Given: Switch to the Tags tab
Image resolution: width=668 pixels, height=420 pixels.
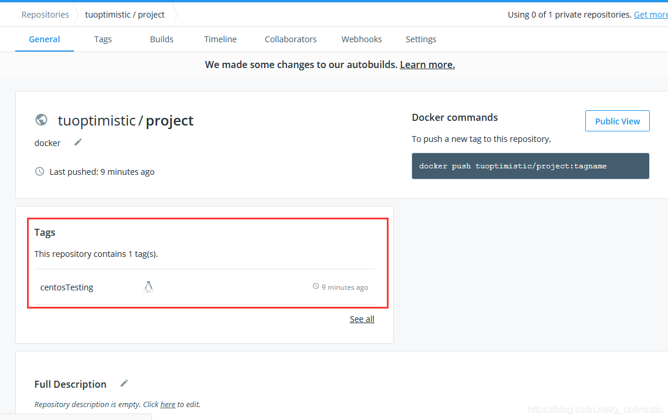Looking at the screenshot, I should tap(103, 39).
